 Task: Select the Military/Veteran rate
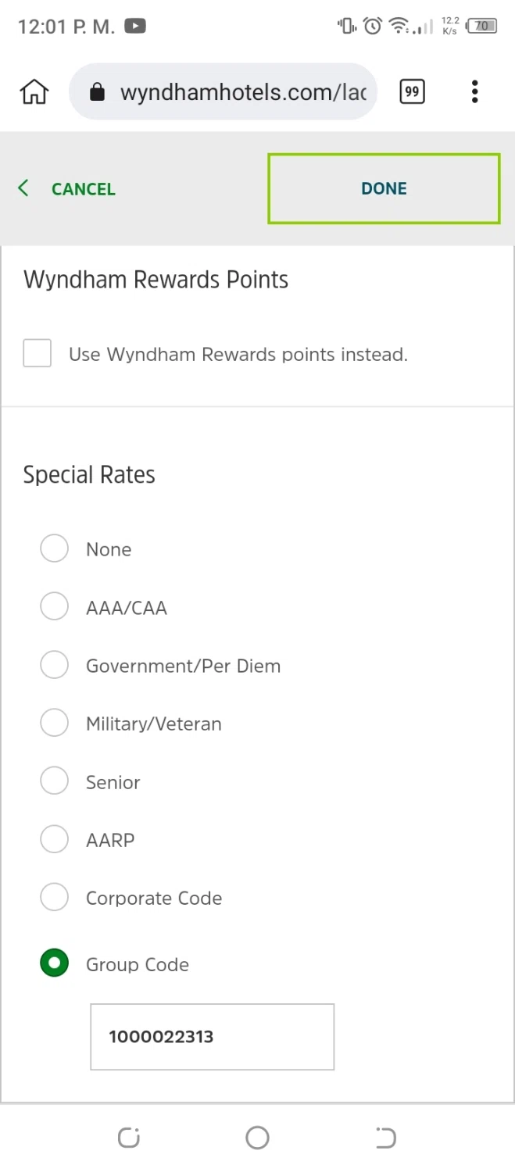54,724
